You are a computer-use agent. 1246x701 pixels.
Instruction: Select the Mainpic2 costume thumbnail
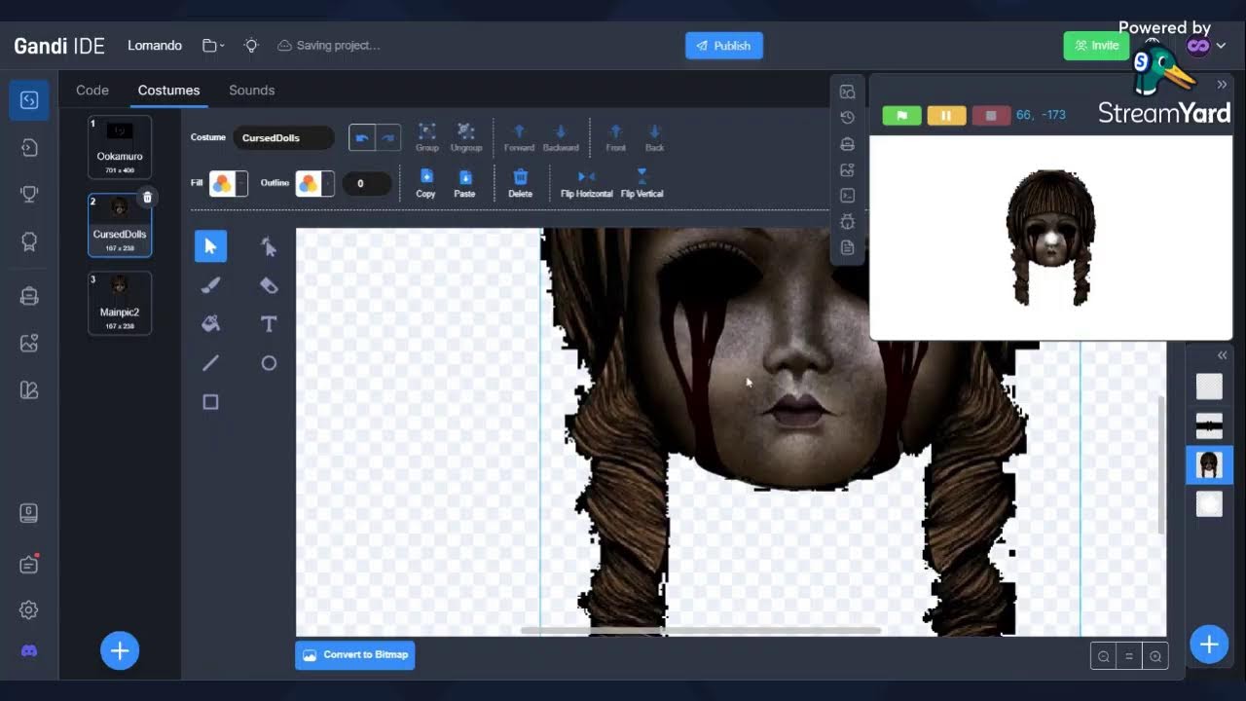(120, 303)
